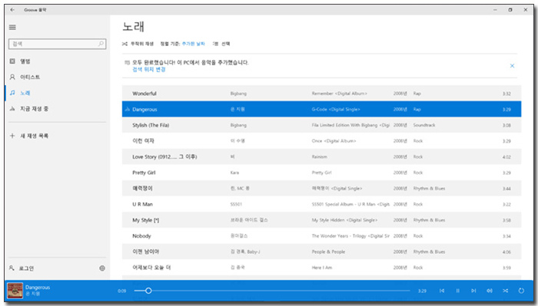The height and width of the screenshot is (306, 538).
Task: Toggle repeat in the player bar
Action: pos(521,291)
